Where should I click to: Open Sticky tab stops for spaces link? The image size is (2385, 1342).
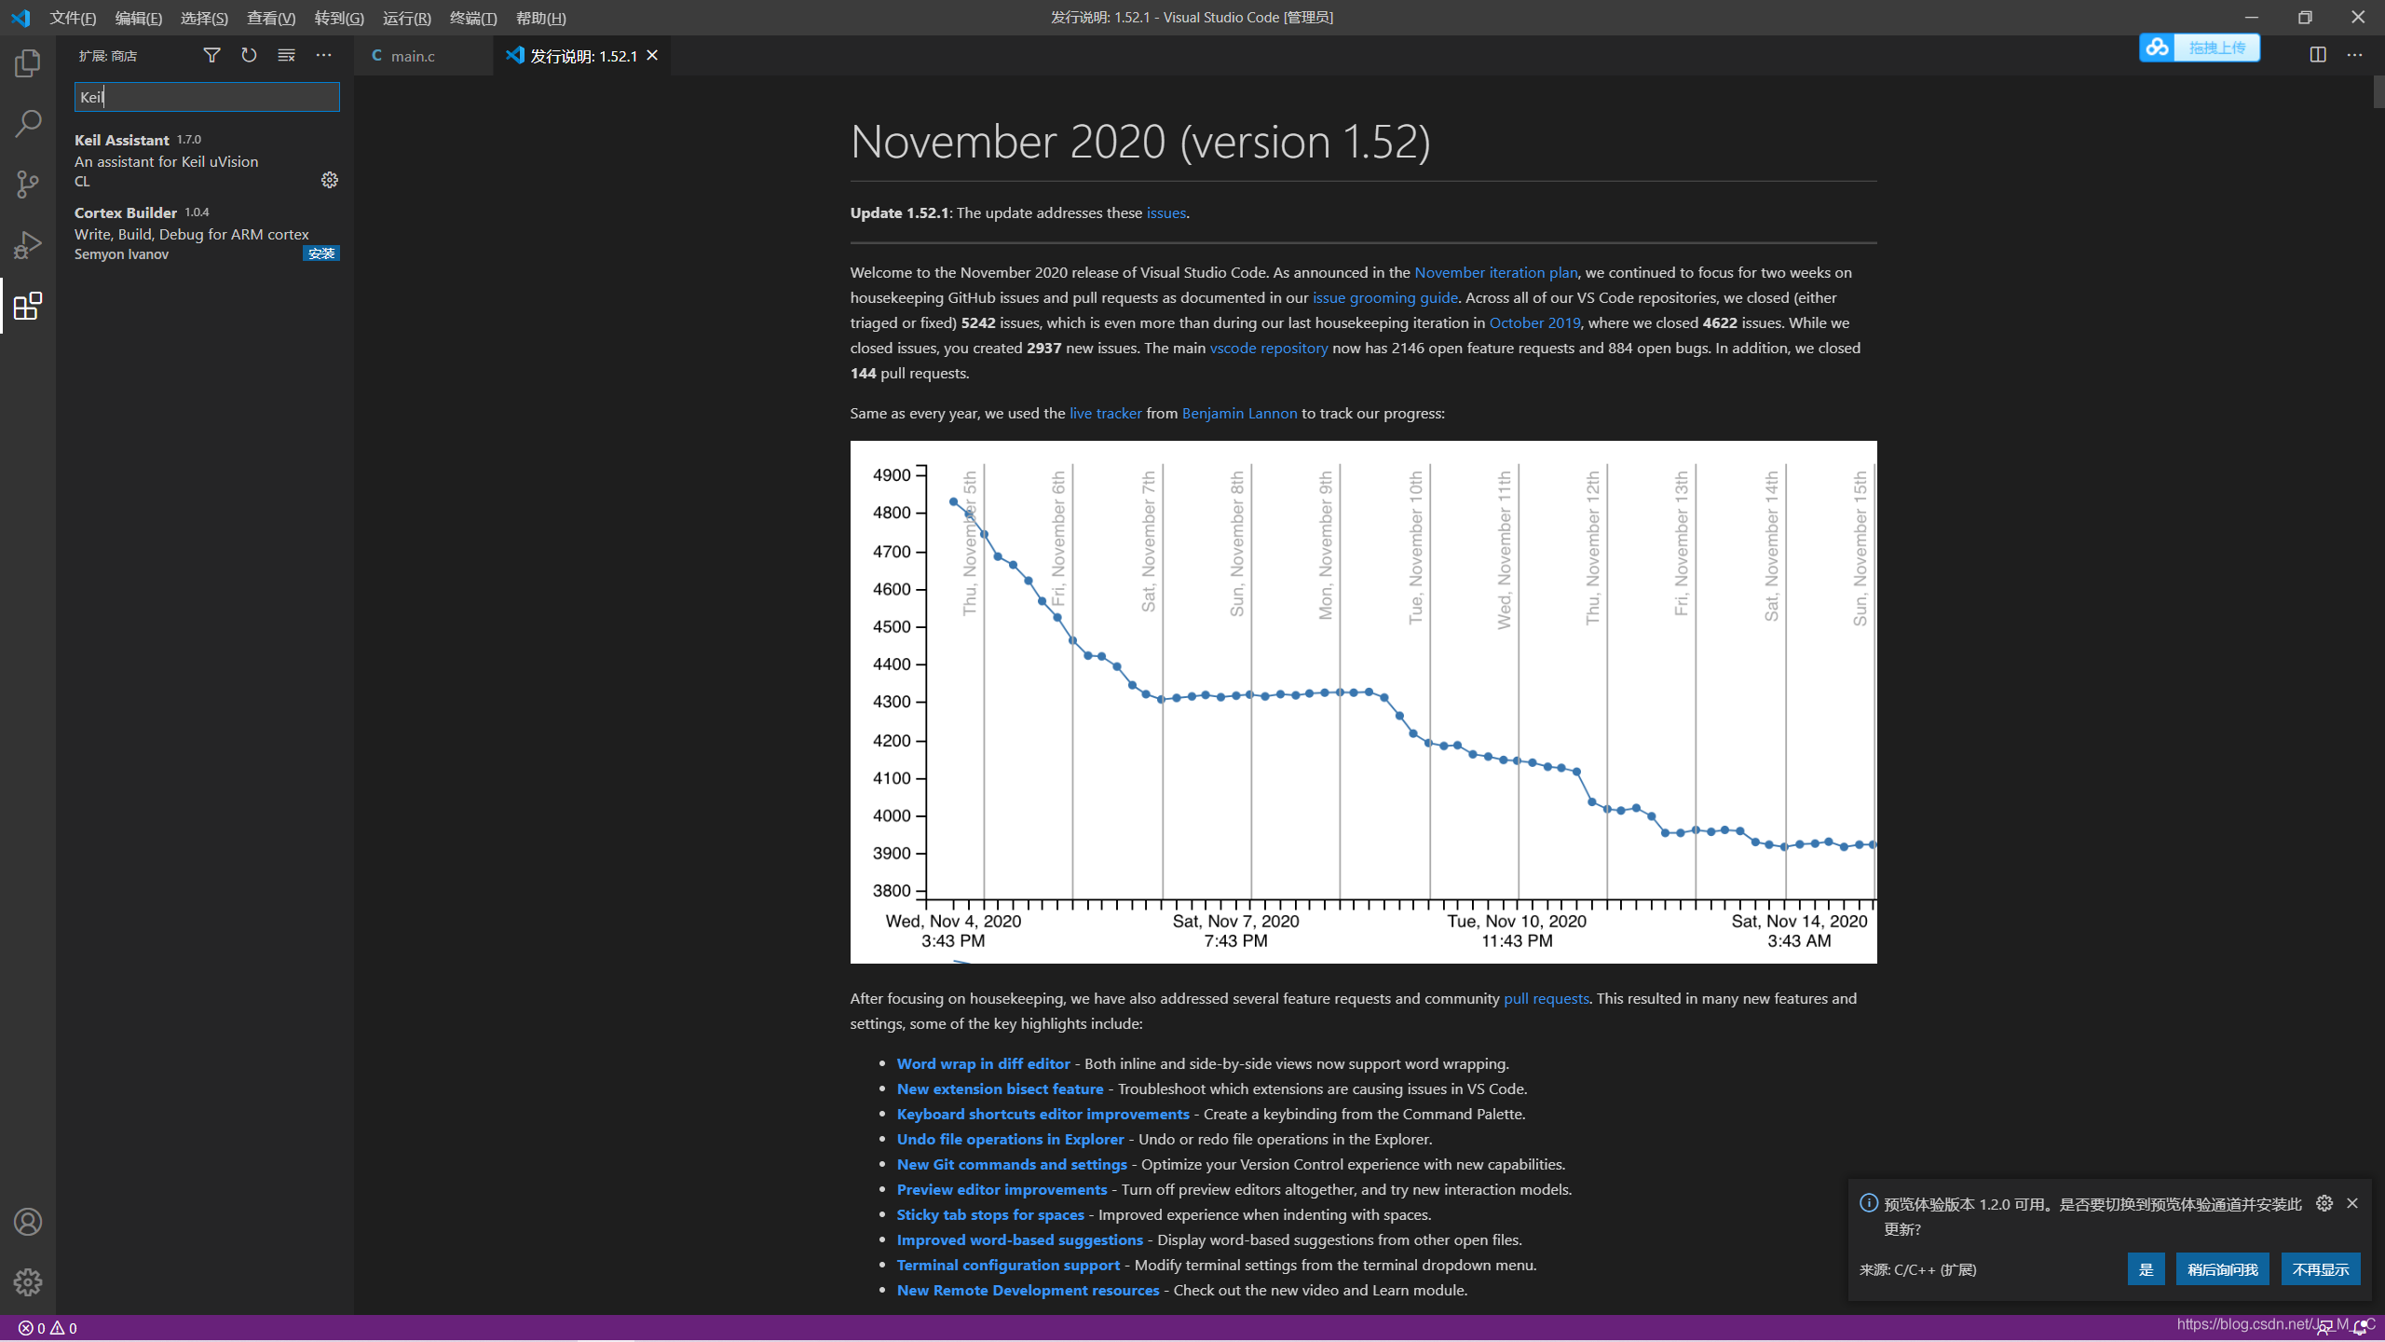point(990,1214)
